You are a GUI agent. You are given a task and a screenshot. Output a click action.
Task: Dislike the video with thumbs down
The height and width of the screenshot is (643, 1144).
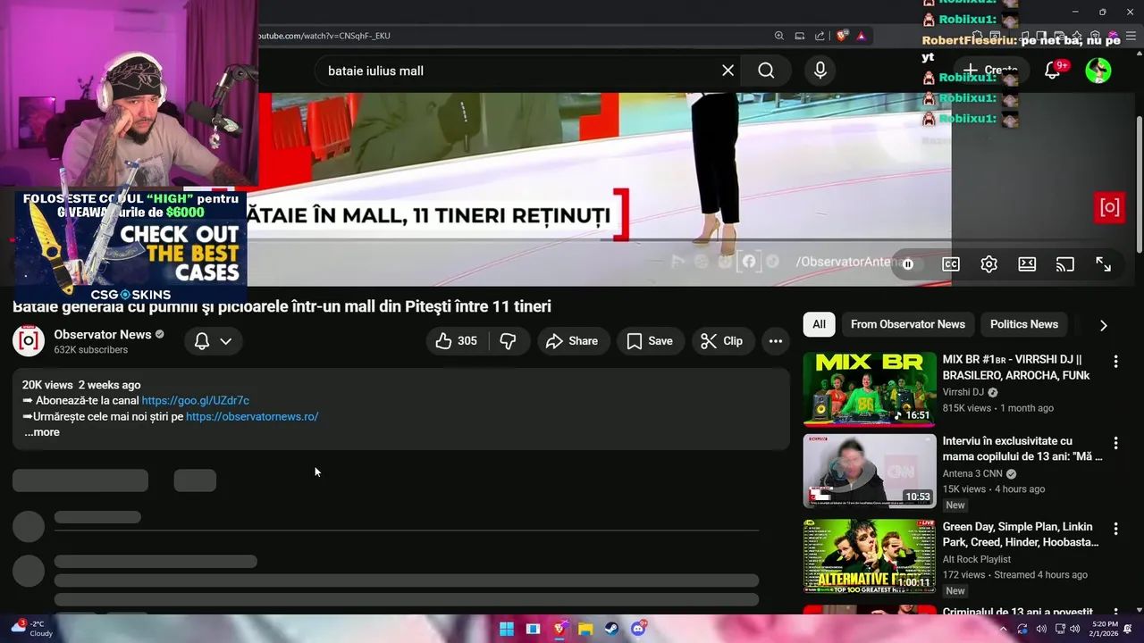pos(508,341)
